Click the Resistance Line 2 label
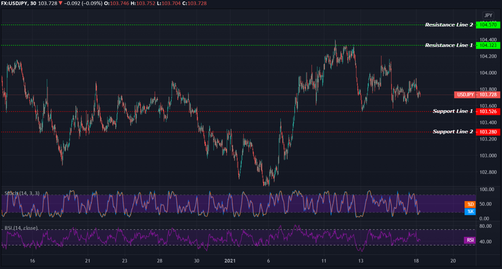This screenshot has height=269, width=502. pyautogui.click(x=449, y=25)
